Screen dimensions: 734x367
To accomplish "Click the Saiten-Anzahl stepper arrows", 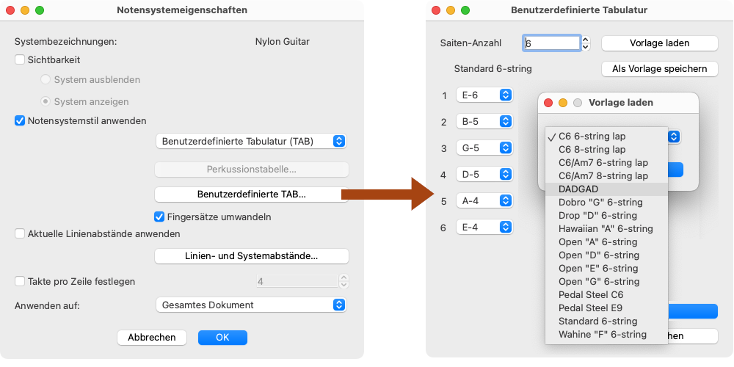I will 586,43.
